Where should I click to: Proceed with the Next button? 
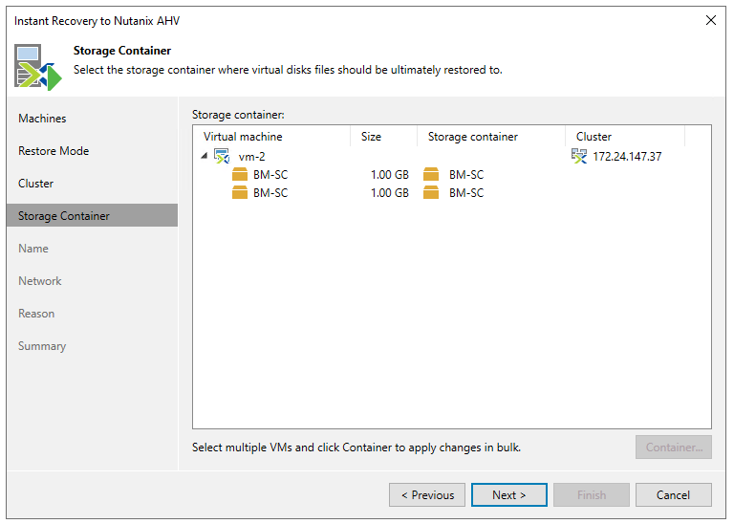509,495
